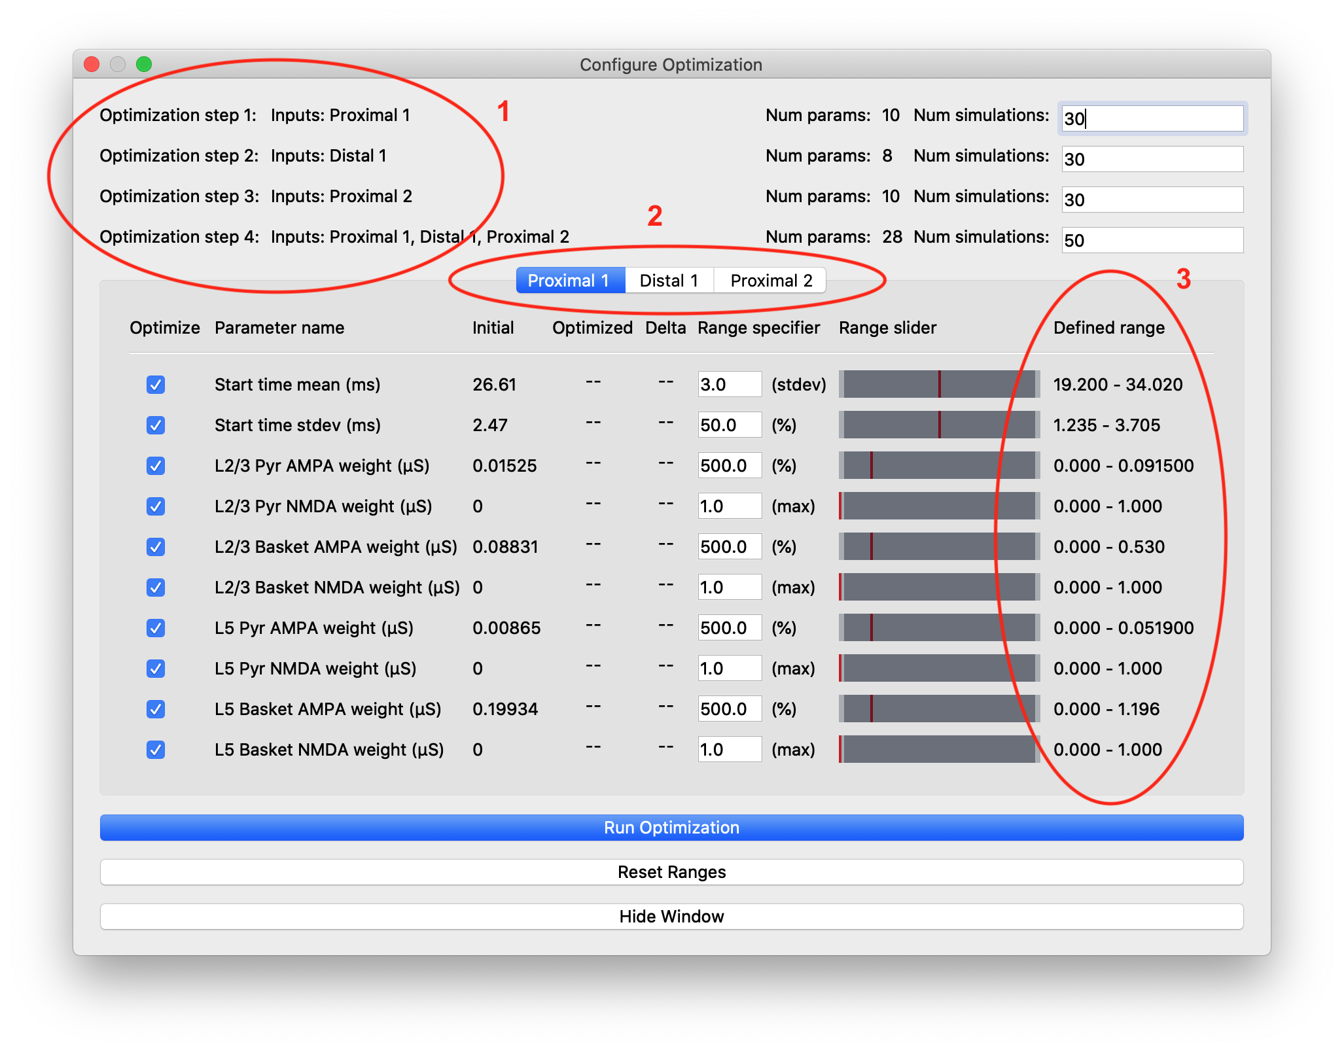Click the L5 Basket AMPA range slider
The width and height of the screenshot is (1344, 1052).
[939, 709]
